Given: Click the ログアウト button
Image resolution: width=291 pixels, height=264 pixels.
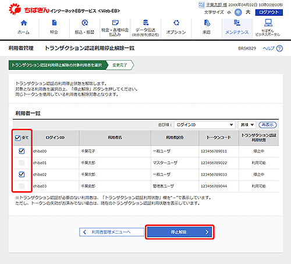Looking at the screenshot, I should pyautogui.click(x=269, y=12).
